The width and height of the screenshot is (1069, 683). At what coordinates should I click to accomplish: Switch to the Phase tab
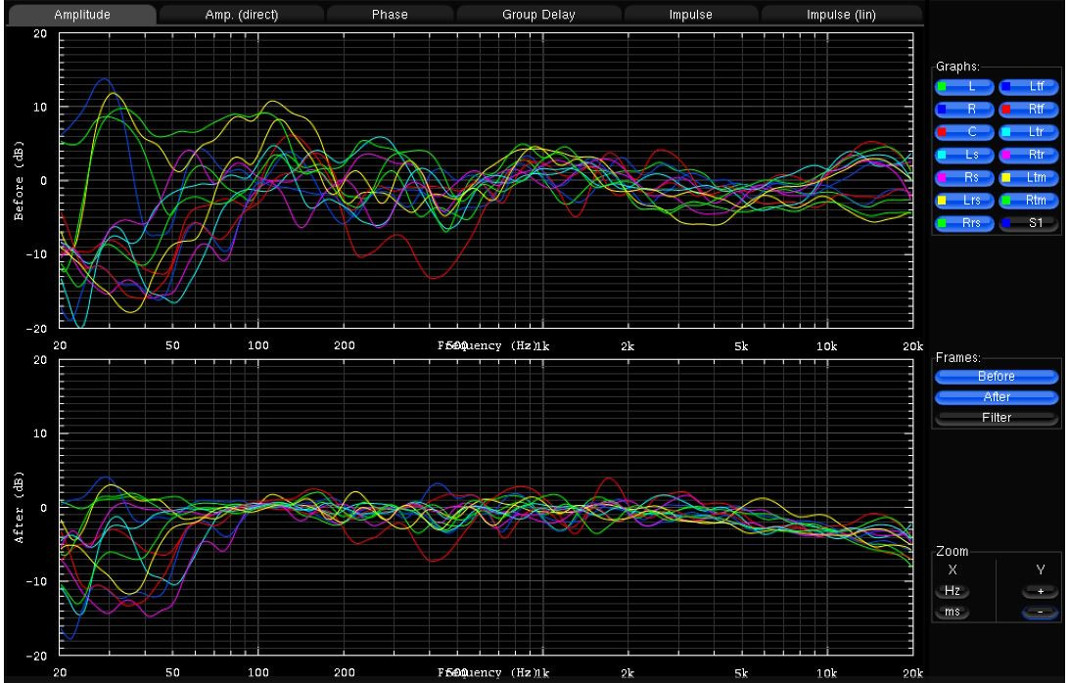tap(390, 15)
